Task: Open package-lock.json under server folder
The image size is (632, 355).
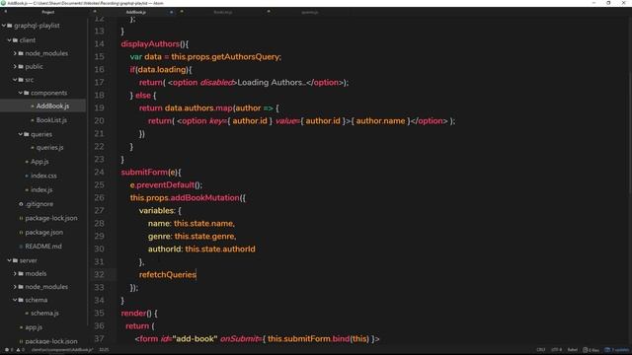Action: point(51,341)
